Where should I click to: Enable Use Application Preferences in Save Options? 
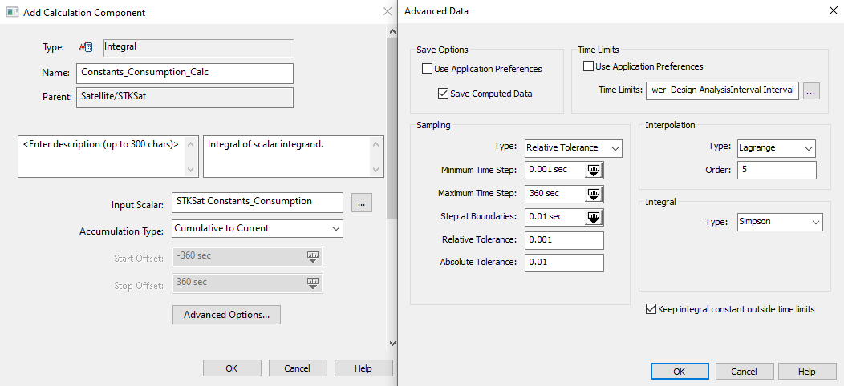tap(428, 70)
